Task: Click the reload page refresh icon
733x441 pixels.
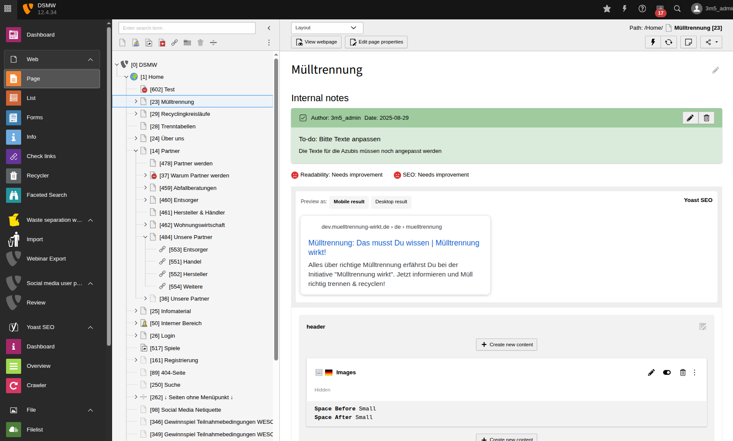Action: (x=668, y=42)
